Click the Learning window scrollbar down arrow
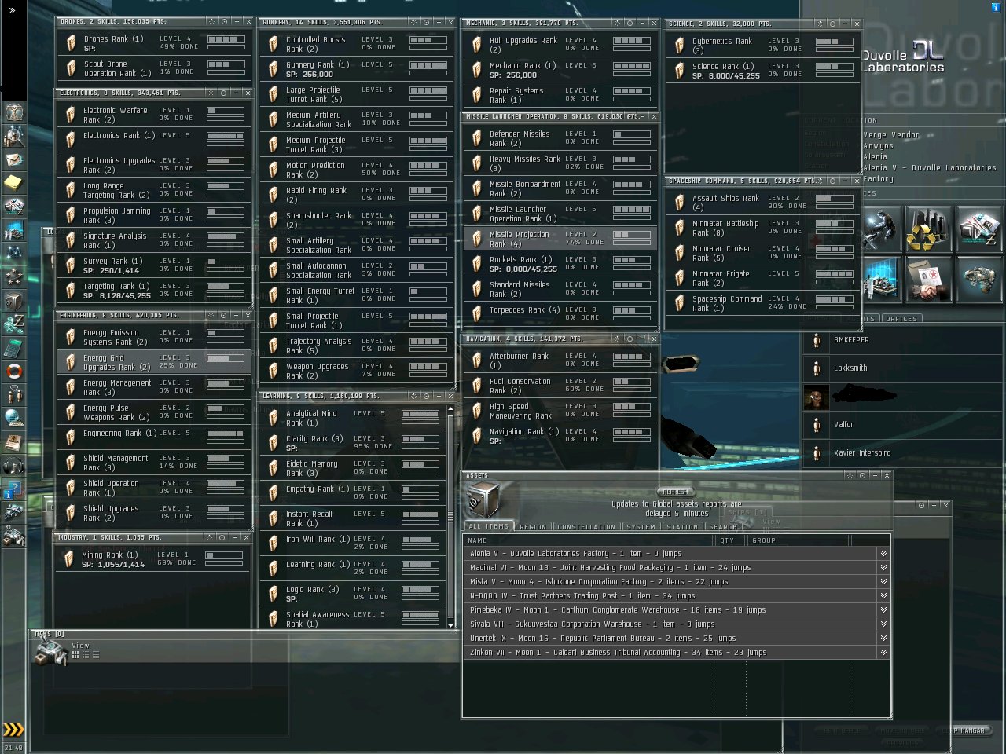 (450, 624)
